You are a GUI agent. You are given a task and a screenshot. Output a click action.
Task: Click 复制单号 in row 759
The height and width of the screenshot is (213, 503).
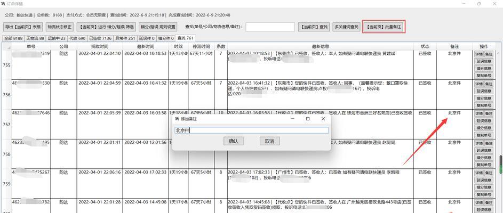click(x=484, y=194)
